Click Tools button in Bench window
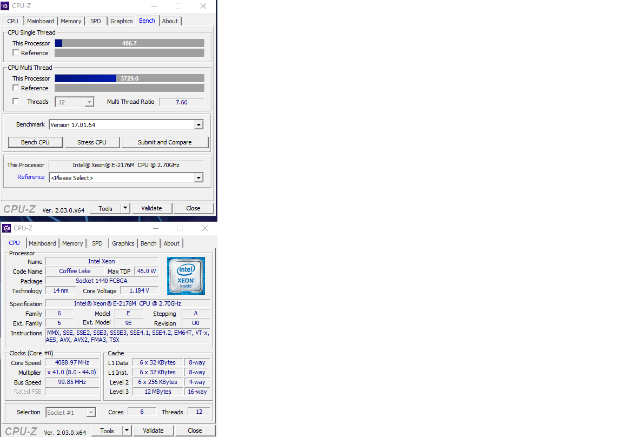This screenshot has height=437, width=623. point(105,208)
